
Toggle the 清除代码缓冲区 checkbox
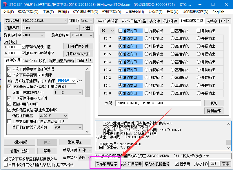23,47
